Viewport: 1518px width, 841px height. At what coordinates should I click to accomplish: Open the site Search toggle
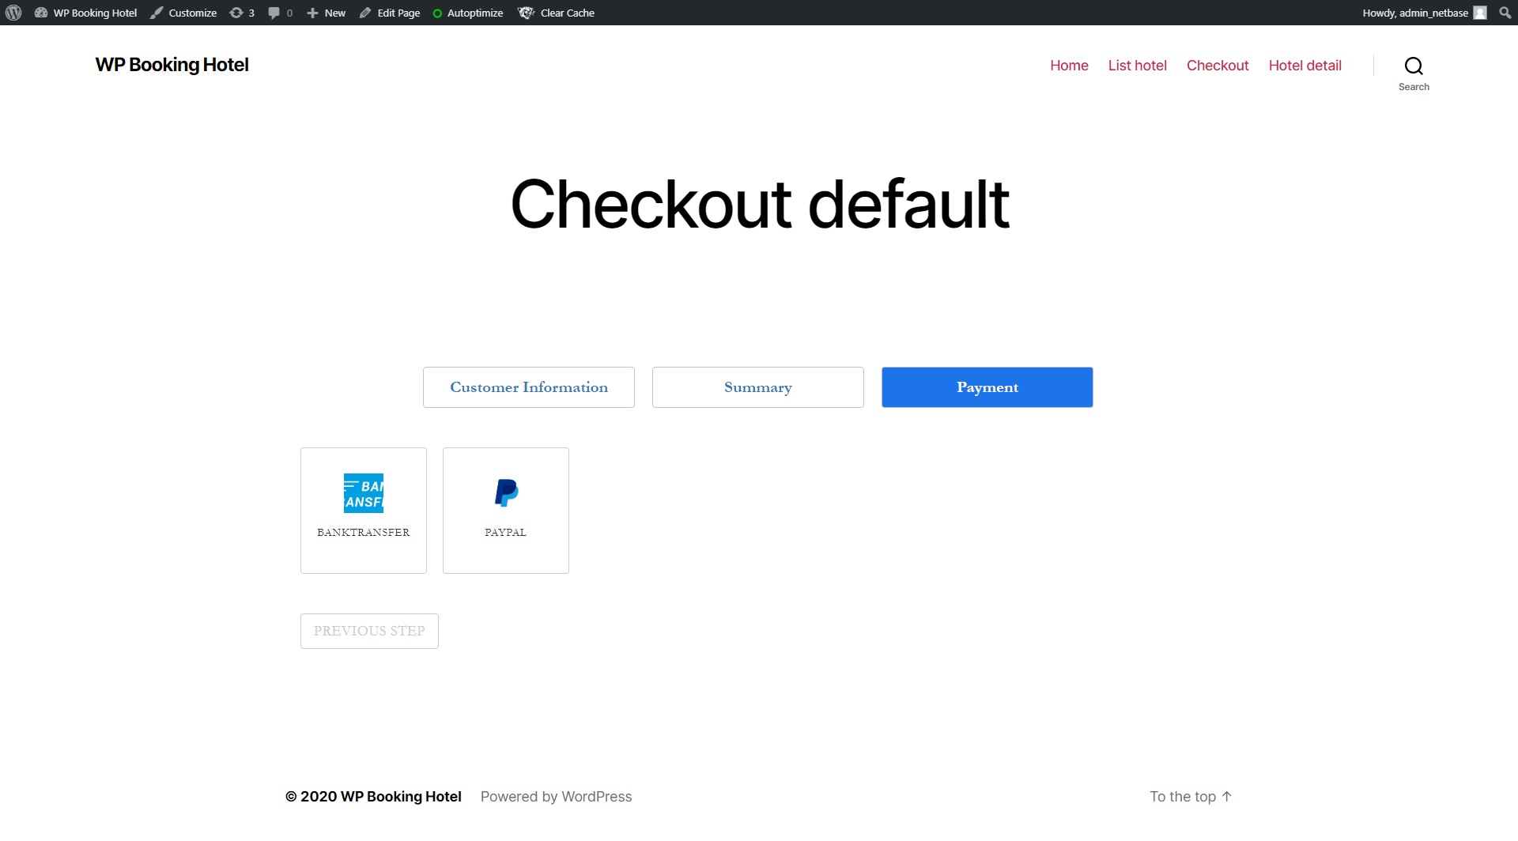1414,73
